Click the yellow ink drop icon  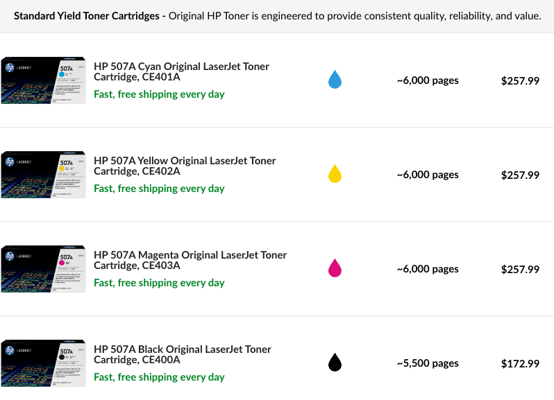pos(335,173)
